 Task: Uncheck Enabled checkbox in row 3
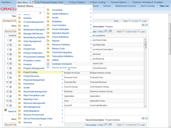point(11,50)
